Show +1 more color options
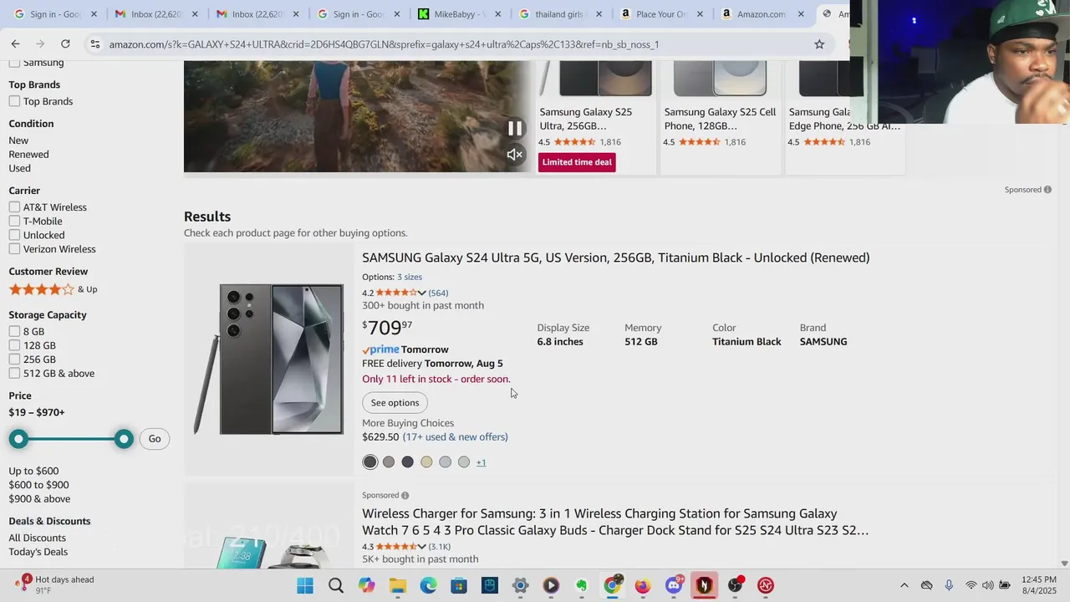1070x602 pixels. 481,462
